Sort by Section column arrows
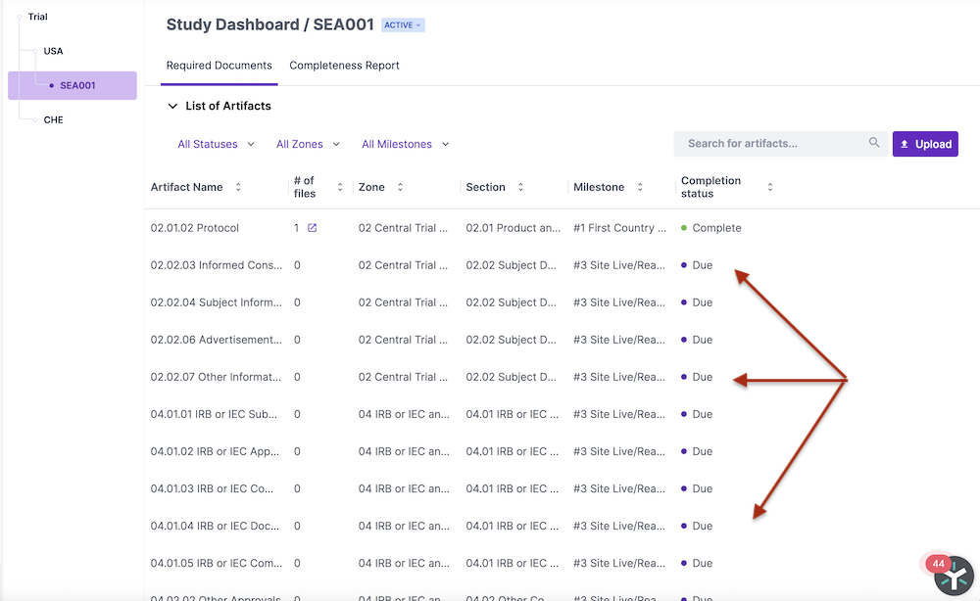The width and height of the screenshot is (980, 601). point(520,187)
